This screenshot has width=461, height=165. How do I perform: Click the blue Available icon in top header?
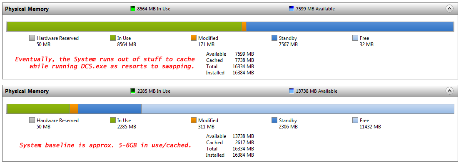tap(292, 9)
